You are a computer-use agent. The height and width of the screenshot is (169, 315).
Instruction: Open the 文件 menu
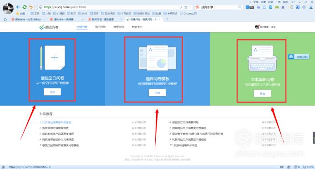[256, 2]
